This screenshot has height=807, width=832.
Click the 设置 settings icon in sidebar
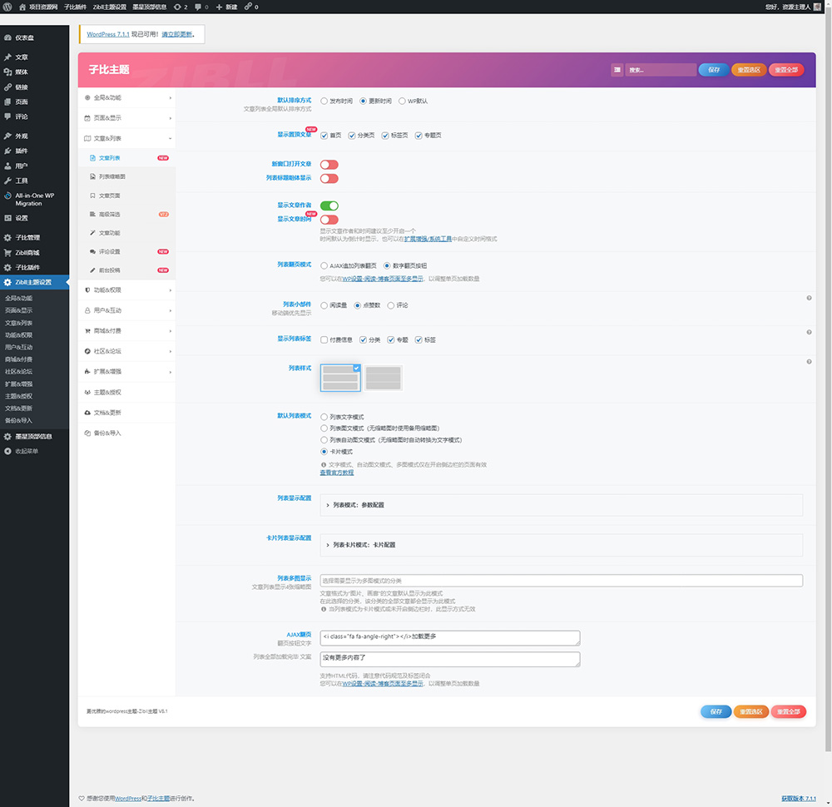point(7,218)
